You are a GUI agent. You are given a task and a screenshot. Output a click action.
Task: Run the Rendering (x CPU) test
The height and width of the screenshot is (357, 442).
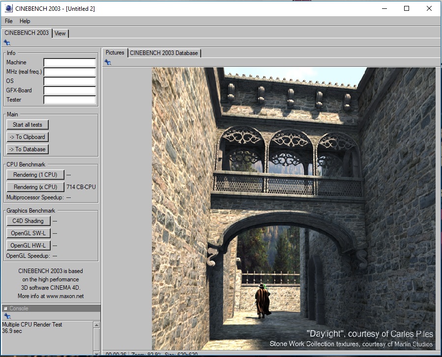(x=35, y=187)
